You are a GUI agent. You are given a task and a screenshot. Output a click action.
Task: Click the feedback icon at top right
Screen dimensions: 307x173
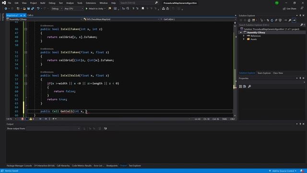302,8
